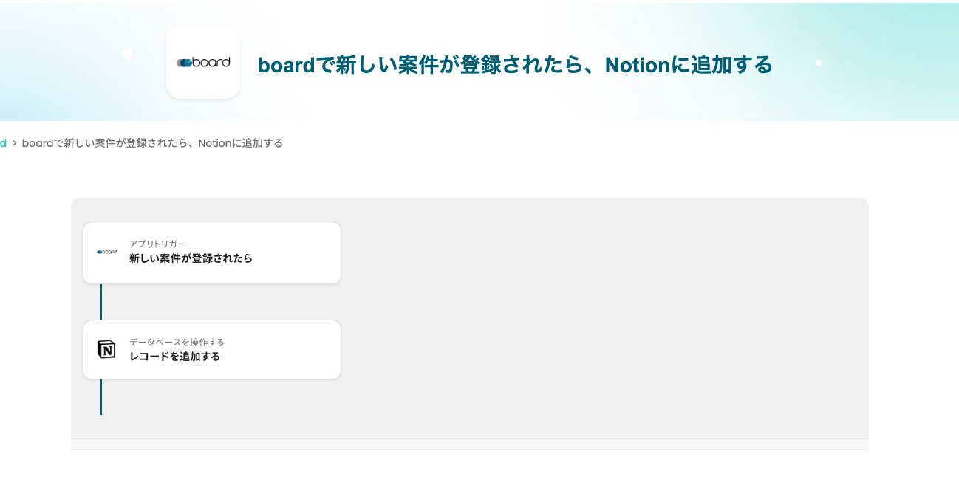Click the empty gray flow canvas area
Viewport: 959px width, 499px height.
pyautogui.click(x=591, y=317)
